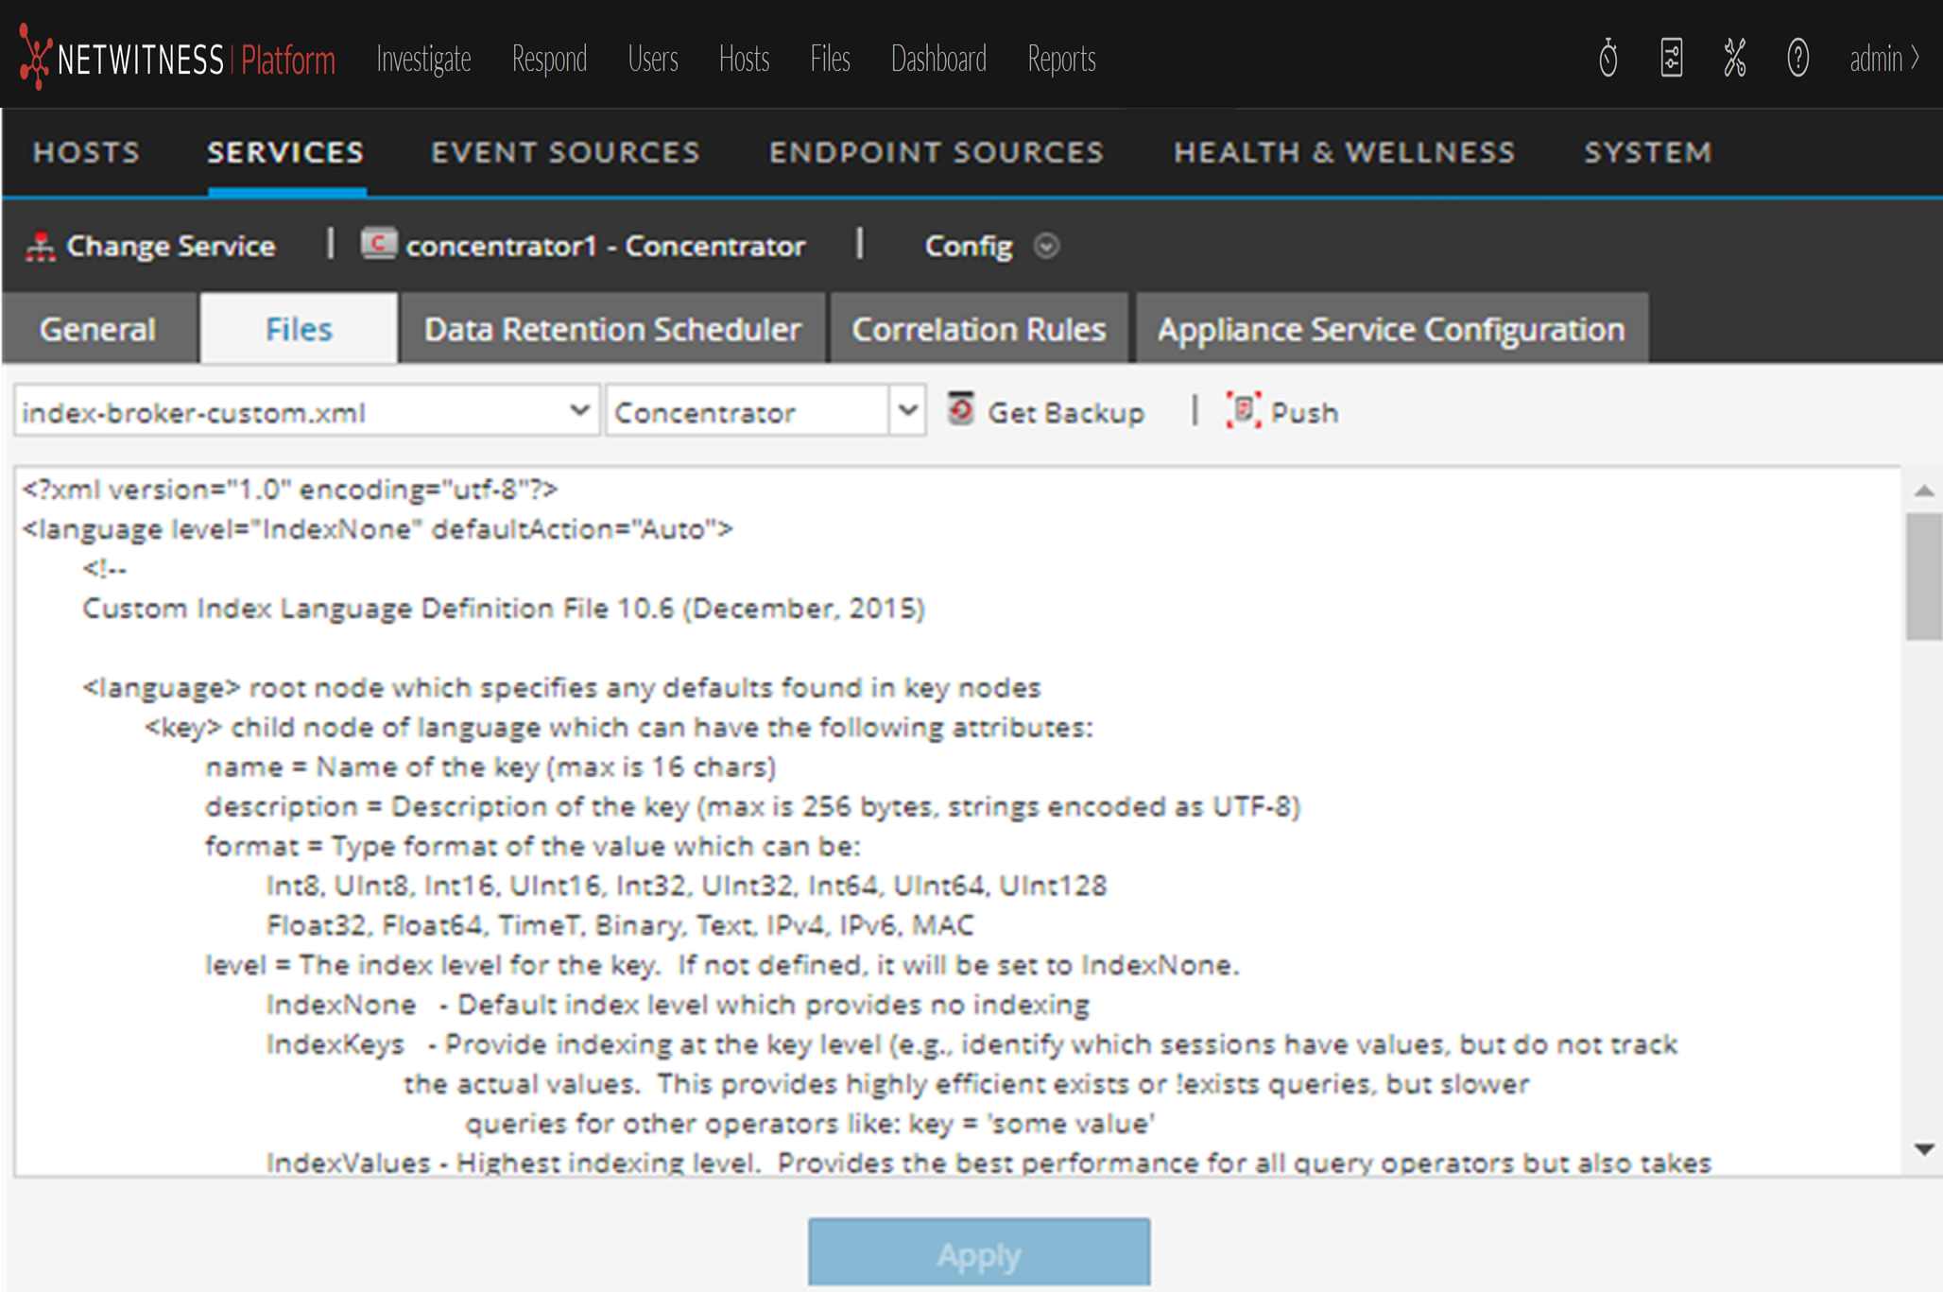The height and width of the screenshot is (1292, 1943).
Task: Click the Change Service network icon
Action: click(41, 247)
